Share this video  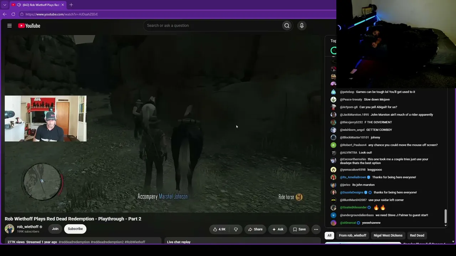pos(255,229)
